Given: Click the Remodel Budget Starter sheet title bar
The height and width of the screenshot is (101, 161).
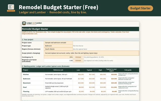Looking at the screenshot, I should 80,29.
